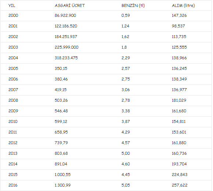Select the 257,622 litre value for 2016
This screenshot has height=191, width=213.
tap(180, 185)
